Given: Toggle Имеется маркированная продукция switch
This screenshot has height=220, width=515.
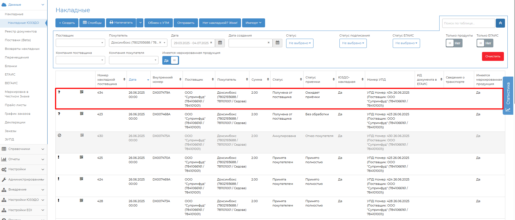Looking at the screenshot, I should tap(170, 60).
